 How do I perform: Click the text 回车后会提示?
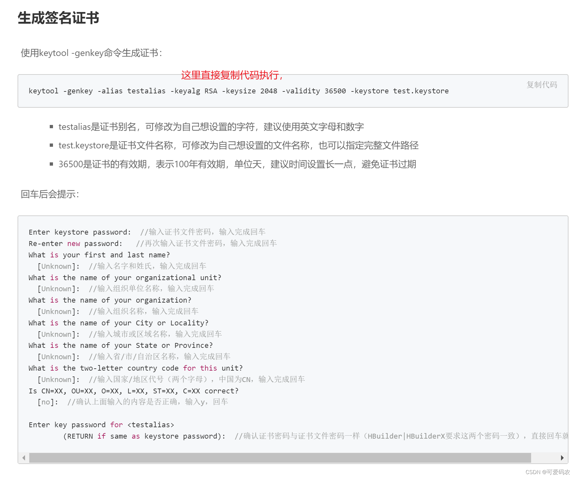pos(50,194)
